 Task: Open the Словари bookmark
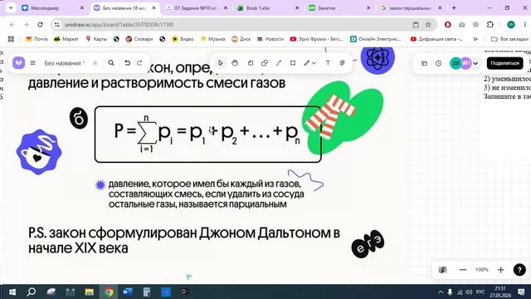click(139, 39)
